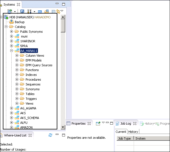Select the AA_HANA11 schema label
Image resolution: width=170 pixels, height=152 pixels.
tap(29, 51)
